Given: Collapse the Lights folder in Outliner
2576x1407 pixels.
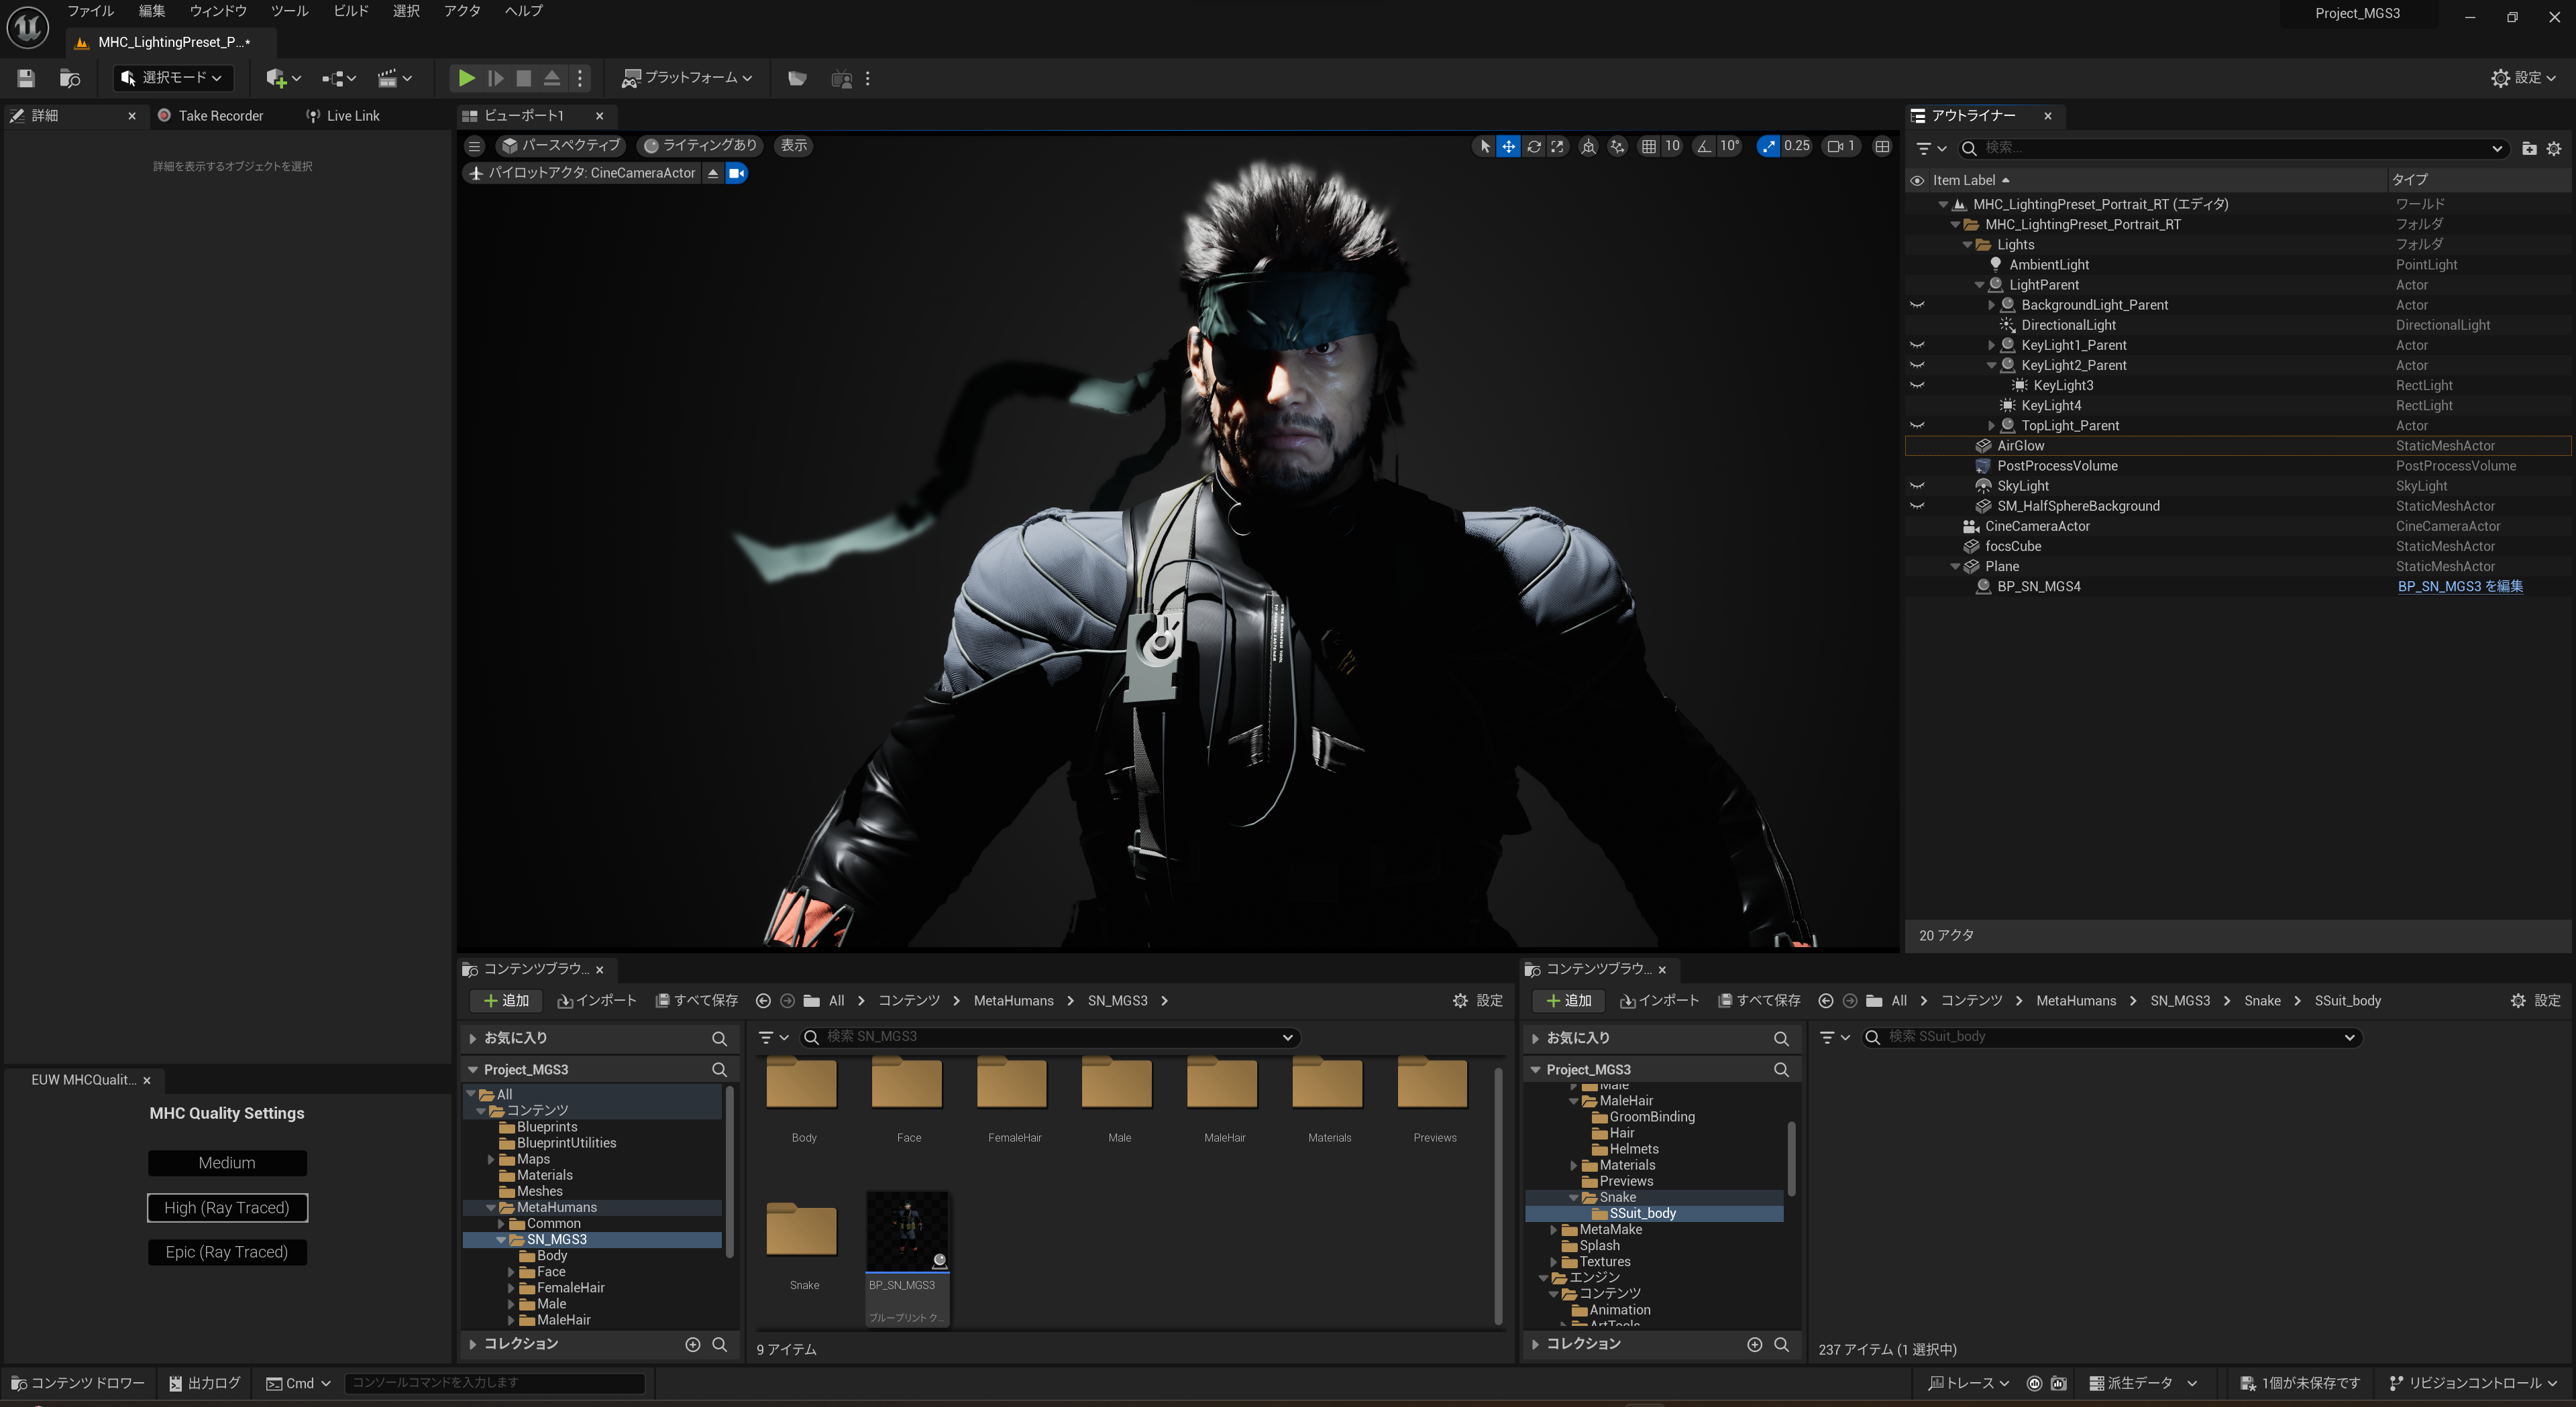Looking at the screenshot, I should pyautogui.click(x=1967, y=245).
